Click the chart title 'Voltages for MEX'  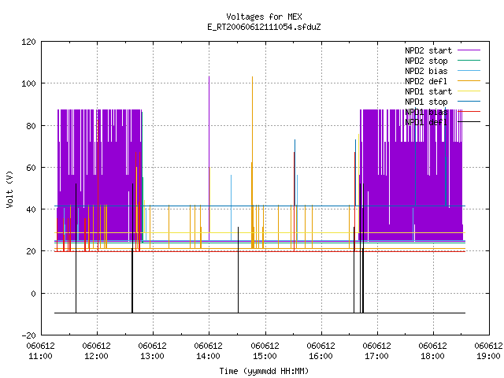(x=264, y=17)
